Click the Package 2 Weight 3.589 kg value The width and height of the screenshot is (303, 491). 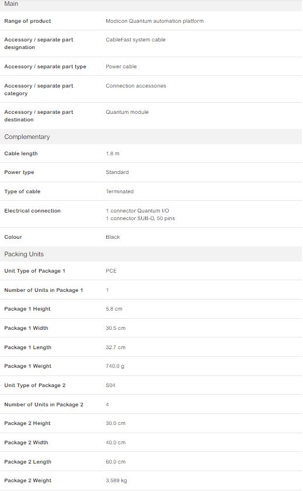(x=116, y=480)
